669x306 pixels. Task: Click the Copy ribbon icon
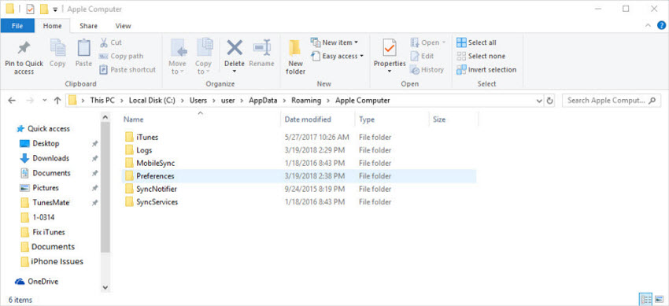[x=57, y=48]
